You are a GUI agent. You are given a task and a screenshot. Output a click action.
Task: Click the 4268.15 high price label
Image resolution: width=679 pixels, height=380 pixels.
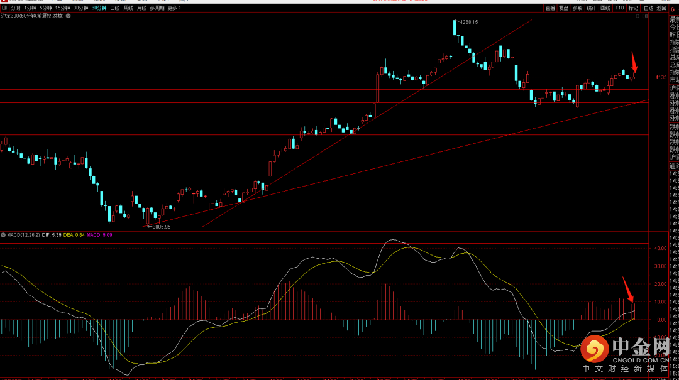[469, 22]
